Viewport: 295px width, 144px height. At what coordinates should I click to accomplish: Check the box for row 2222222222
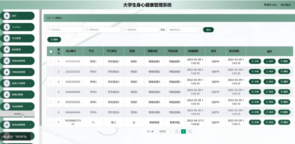51,72
